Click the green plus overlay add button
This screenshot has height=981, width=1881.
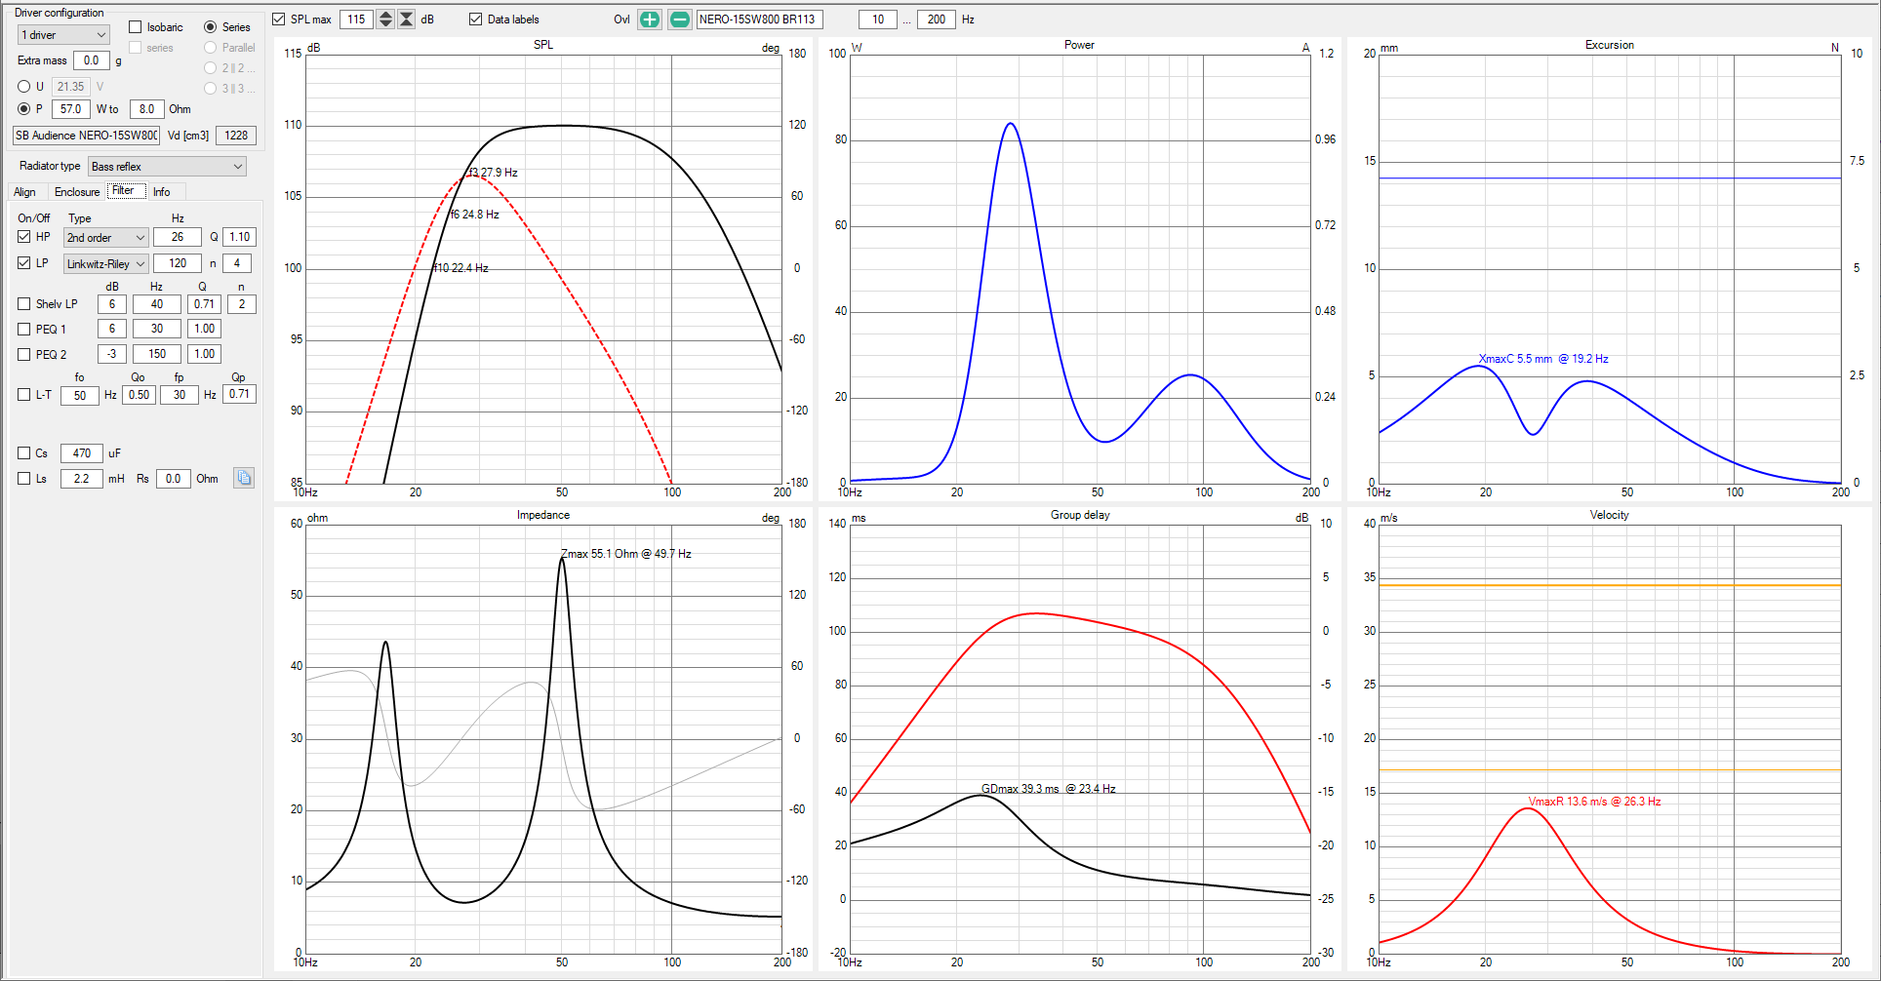coord(650,20)
